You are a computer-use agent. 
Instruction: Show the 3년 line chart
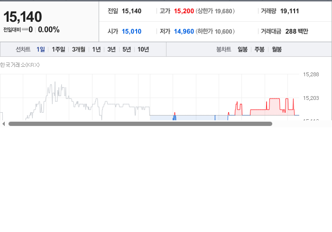(111, 49)
